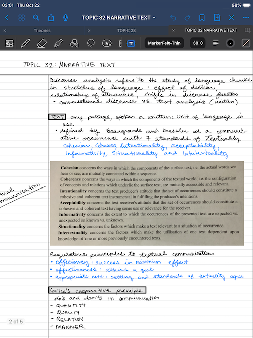Change font size using the 39 stepper
Viewport: 253px width, 338px height.
(x=198, y=43)
